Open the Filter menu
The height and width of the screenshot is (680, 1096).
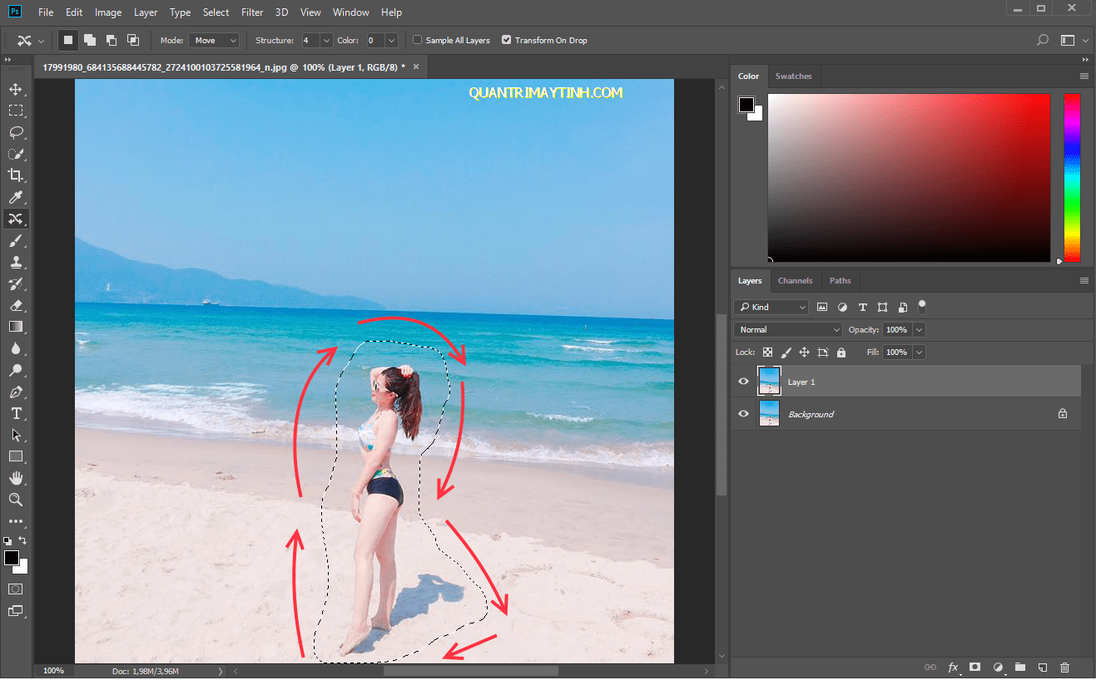(252, 12)
